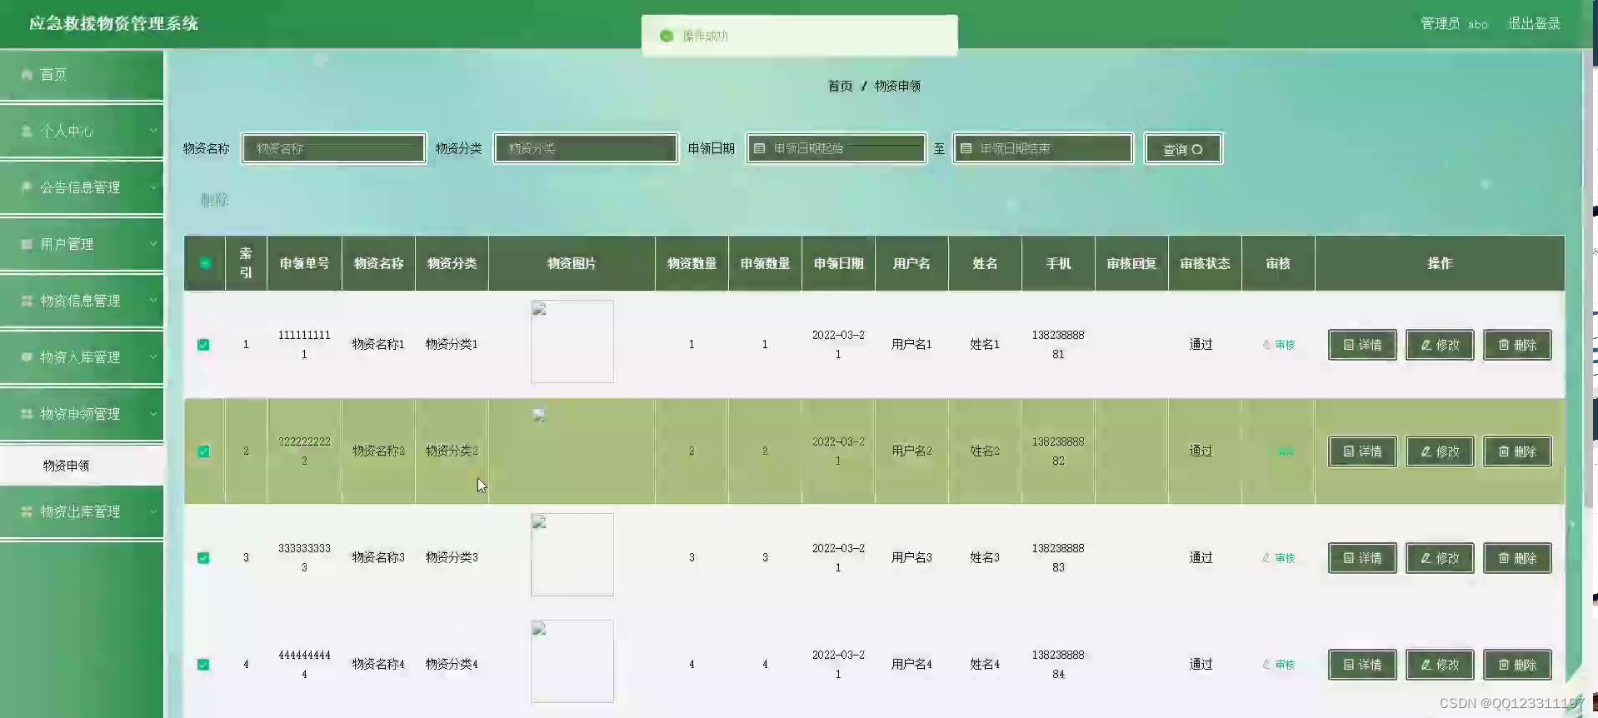Click the magnifier icon on 查询 button
This screenshot has height=718, width=1598.
(1197, 150)
